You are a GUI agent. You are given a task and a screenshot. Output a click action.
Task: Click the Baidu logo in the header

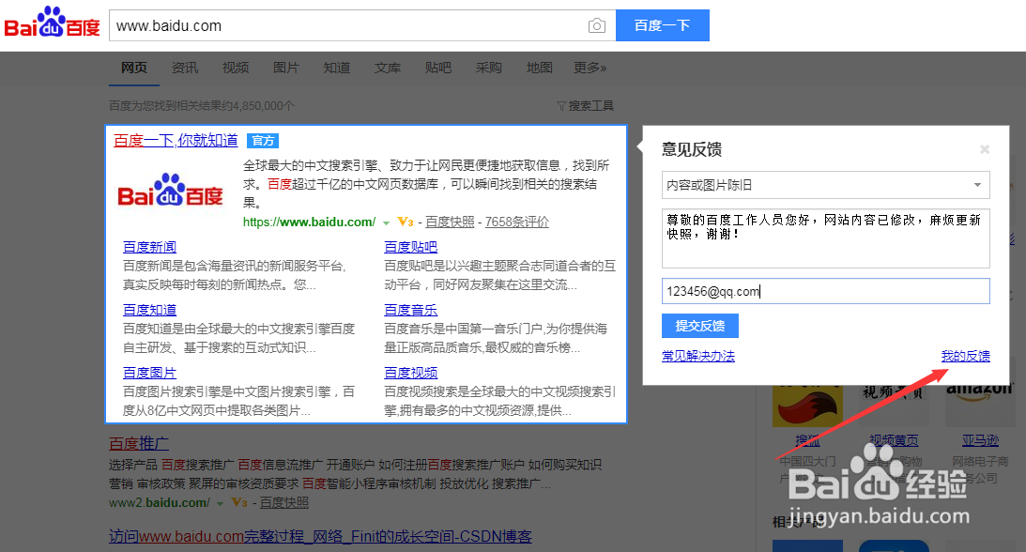click(53, 23)
